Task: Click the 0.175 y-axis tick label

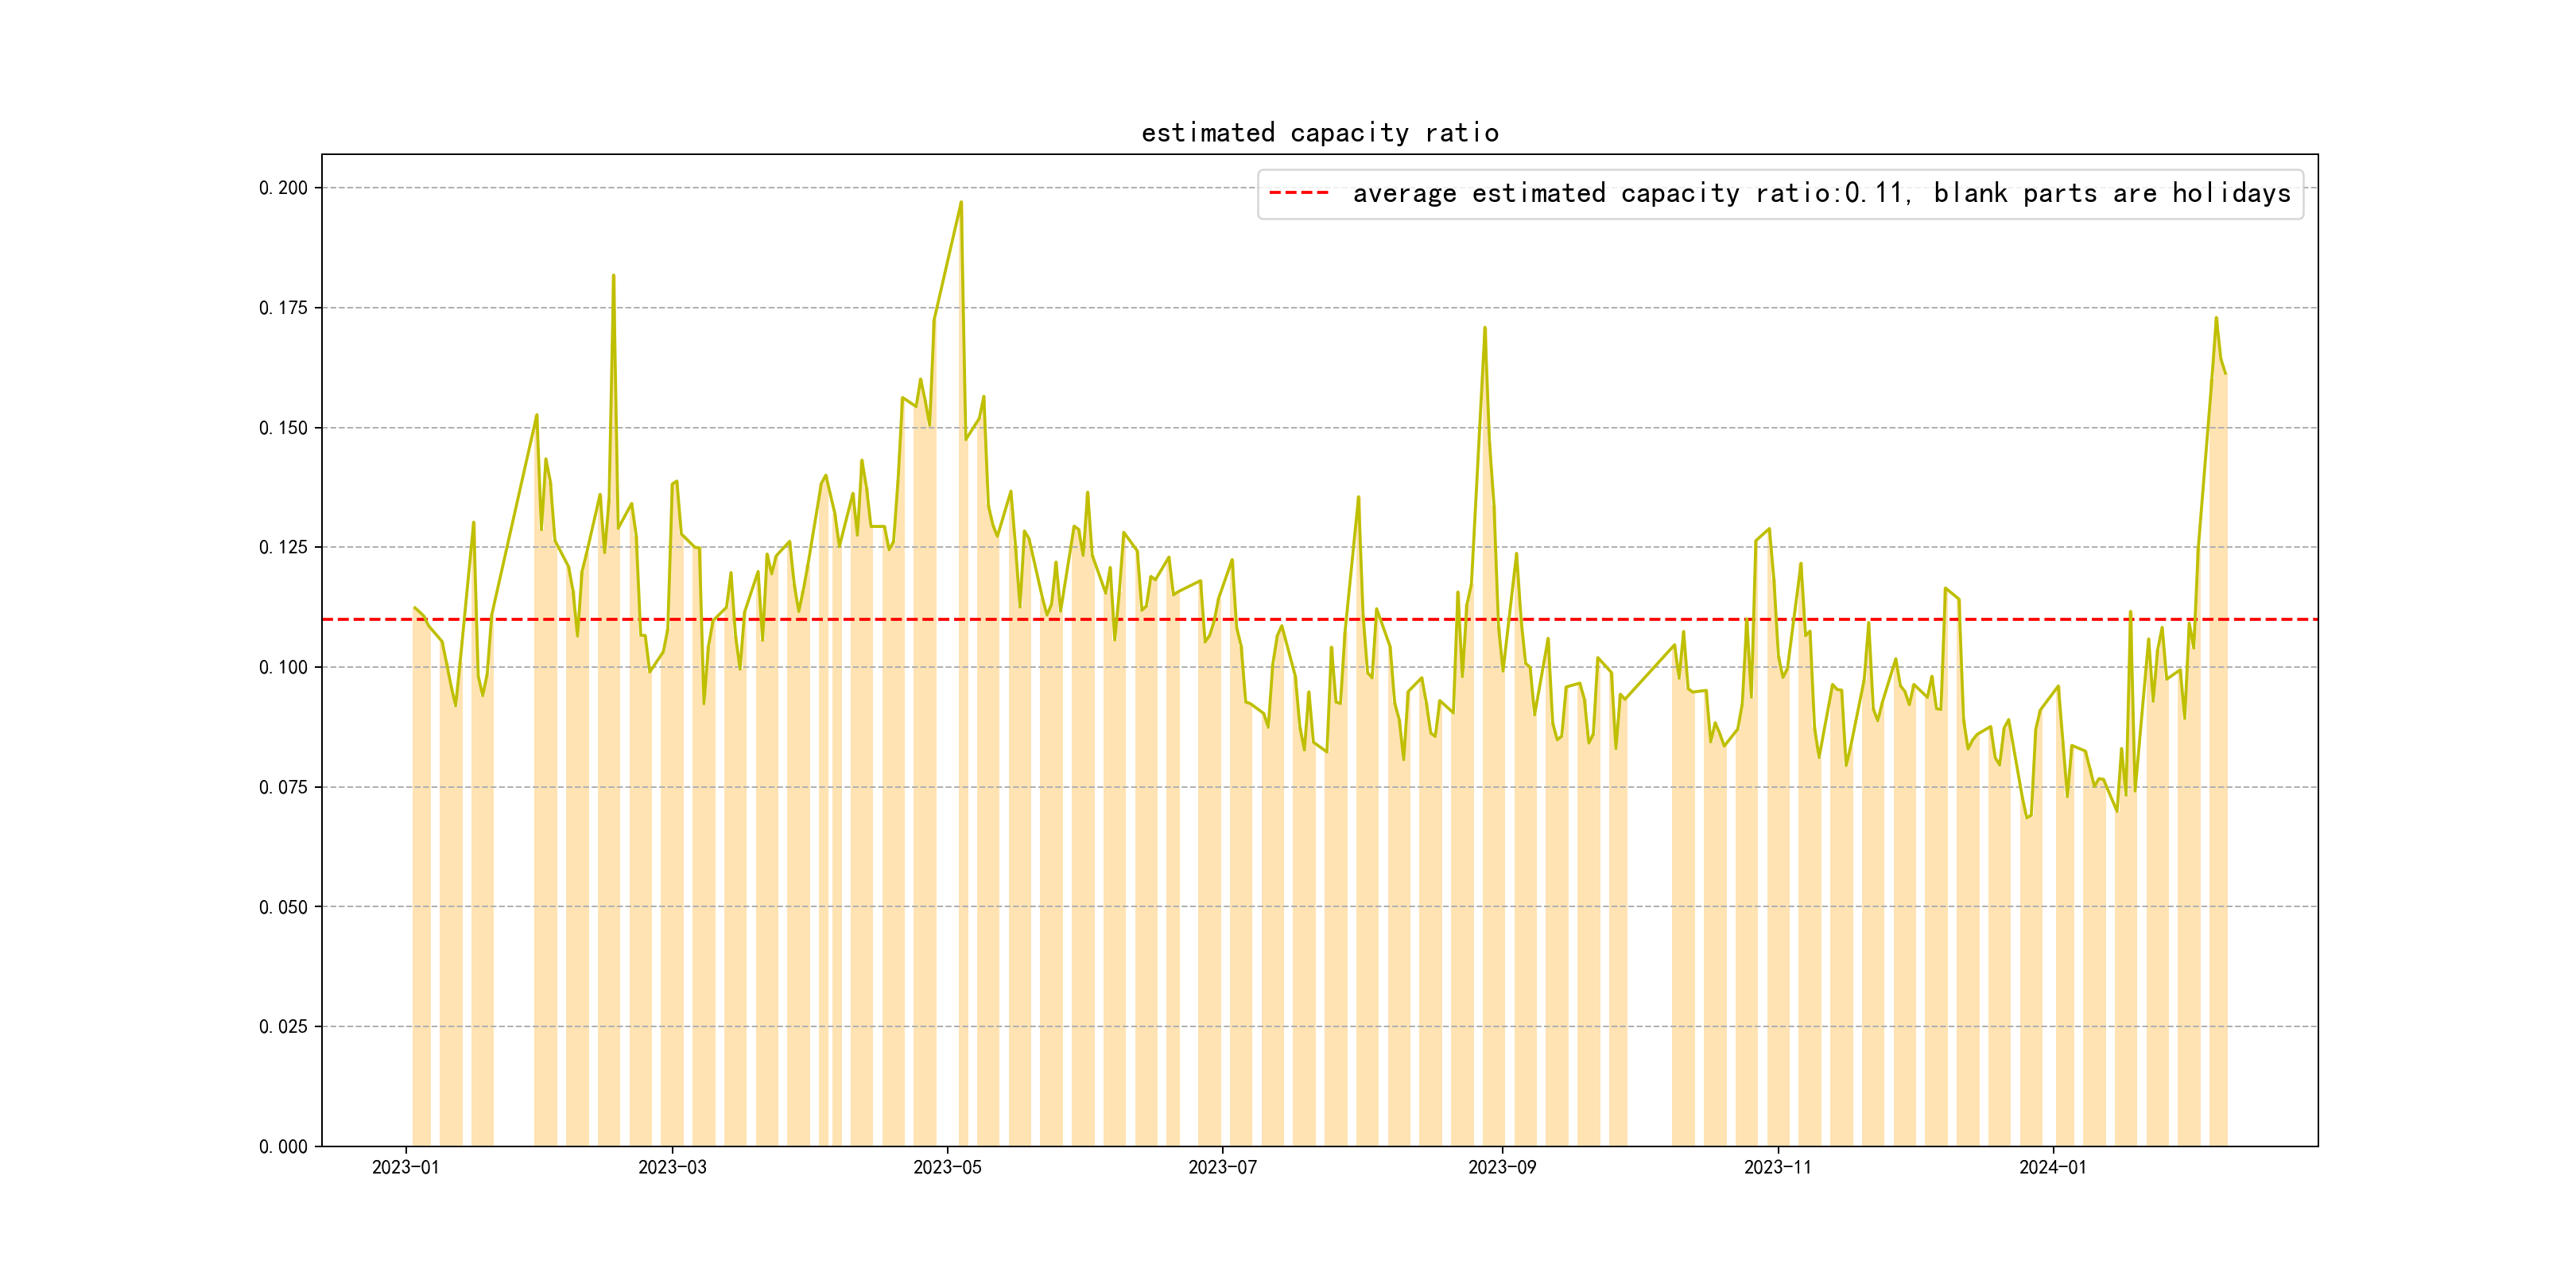Action: [x=283, y=308]
